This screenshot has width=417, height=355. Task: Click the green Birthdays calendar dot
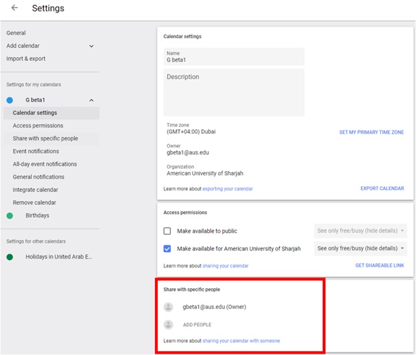[9, 215]
